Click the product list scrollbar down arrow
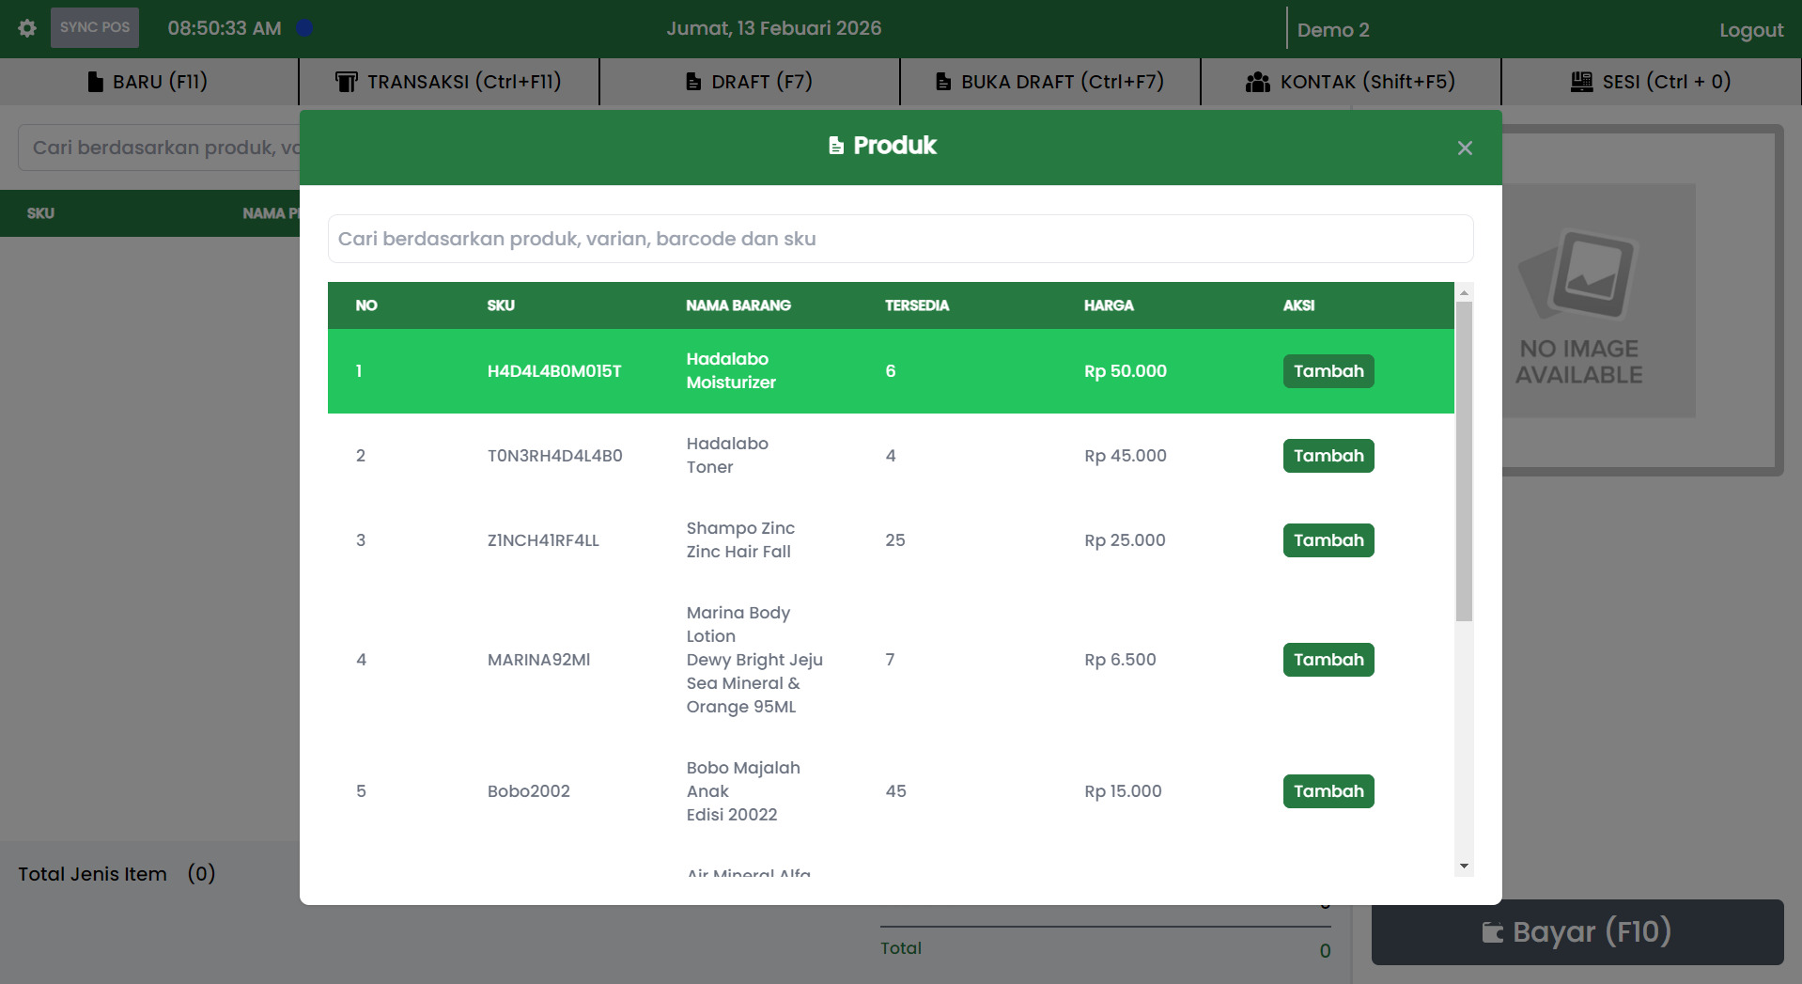This screenshot has height=984, width=1802. pos(1464,867)
